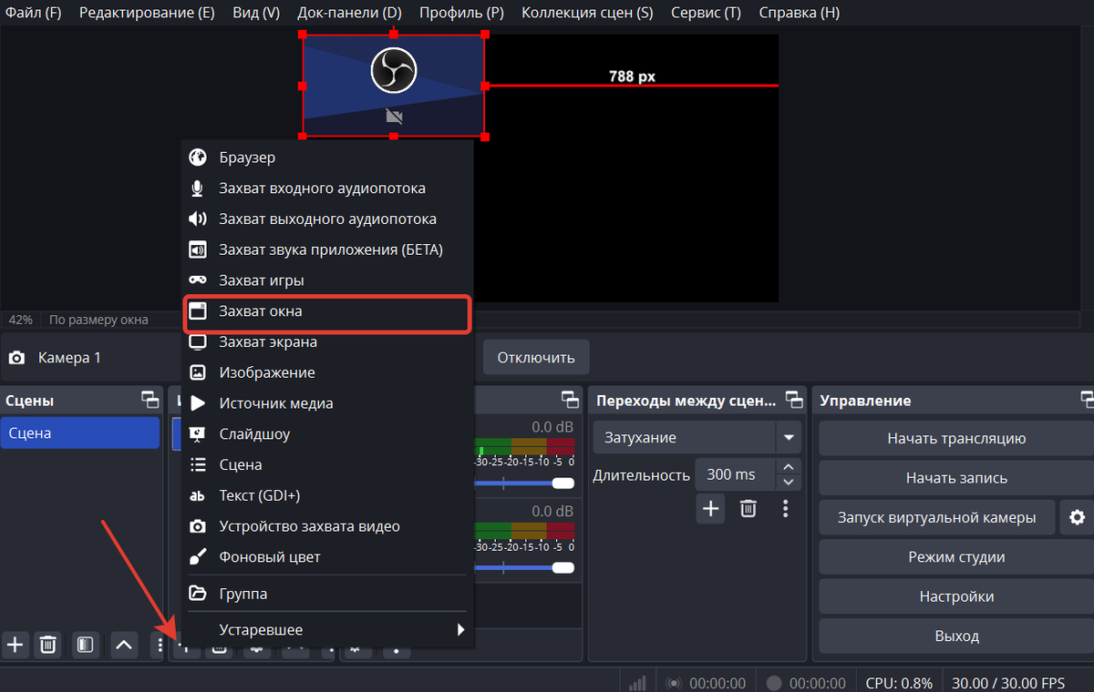Toggle Режим студии mode
This screenshot has height=692, width=1094.
(955, 557)
